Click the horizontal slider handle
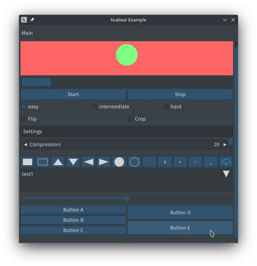The image size is (257, 266). click(x=127, y=198)
